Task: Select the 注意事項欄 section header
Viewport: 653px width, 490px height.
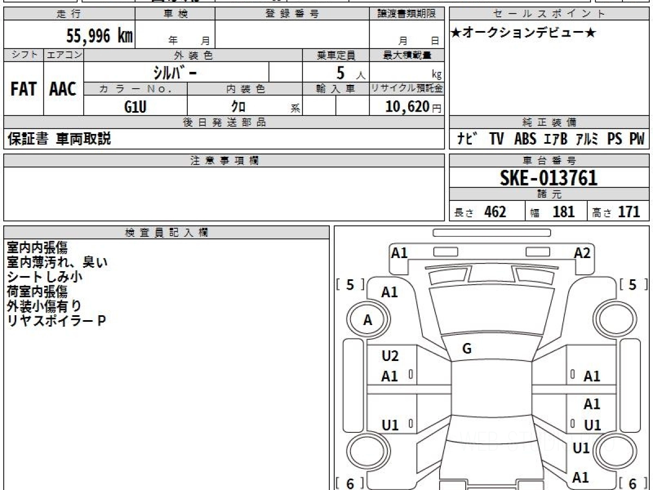Action: click(x=224, y=161)
